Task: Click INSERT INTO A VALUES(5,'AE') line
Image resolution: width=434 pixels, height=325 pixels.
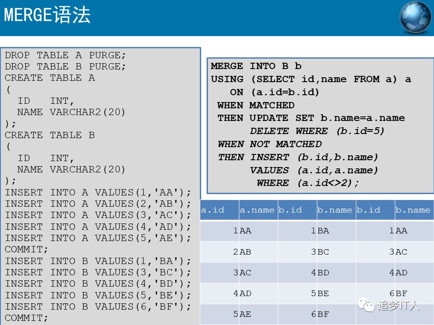Action: (98, 238)
